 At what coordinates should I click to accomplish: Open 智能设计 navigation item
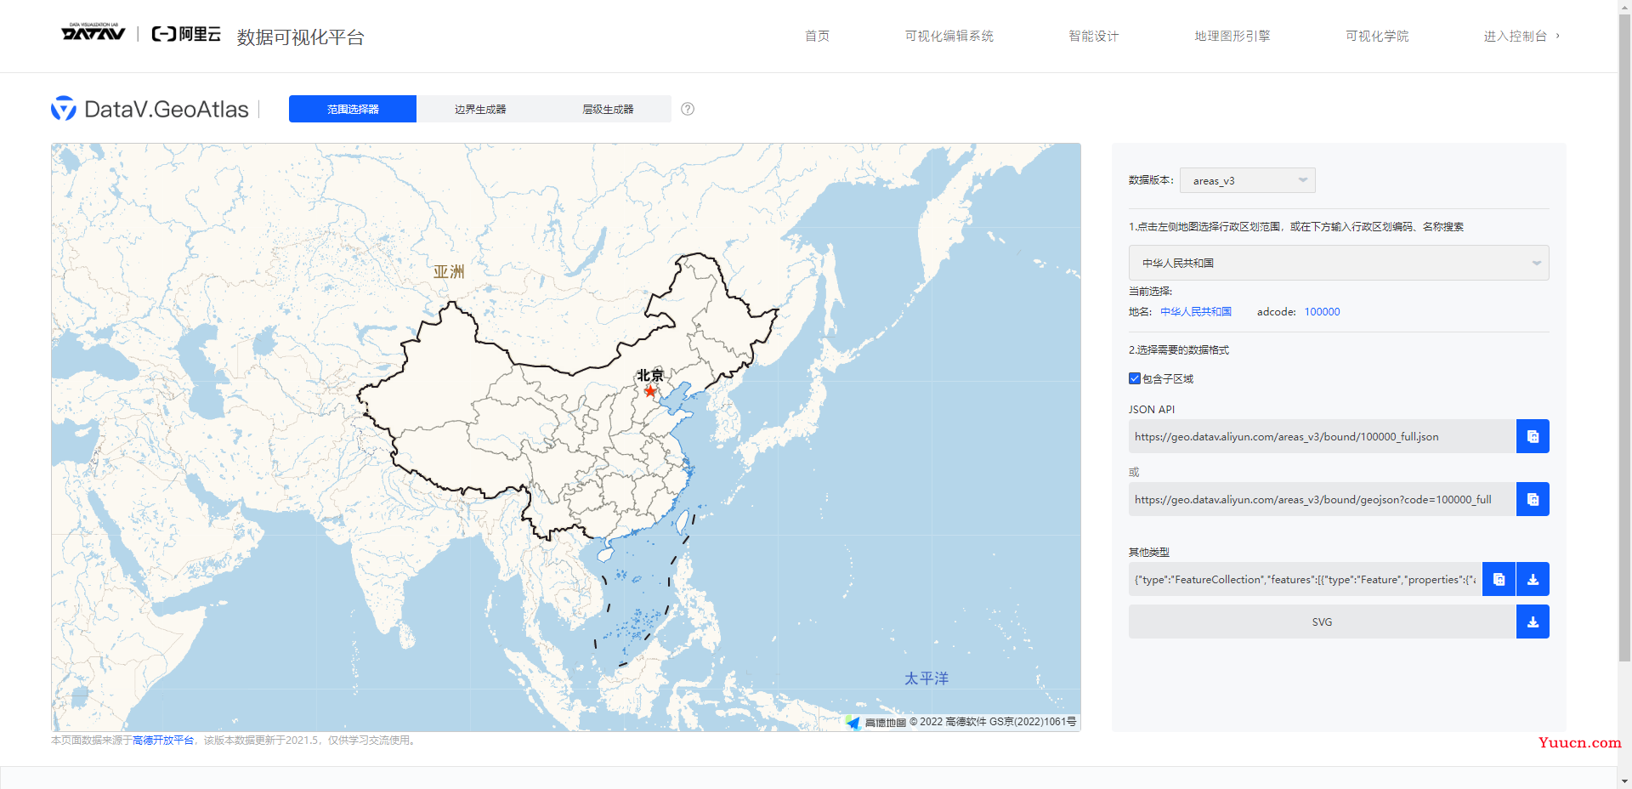pyautogui.click(x=1093, y=36)
